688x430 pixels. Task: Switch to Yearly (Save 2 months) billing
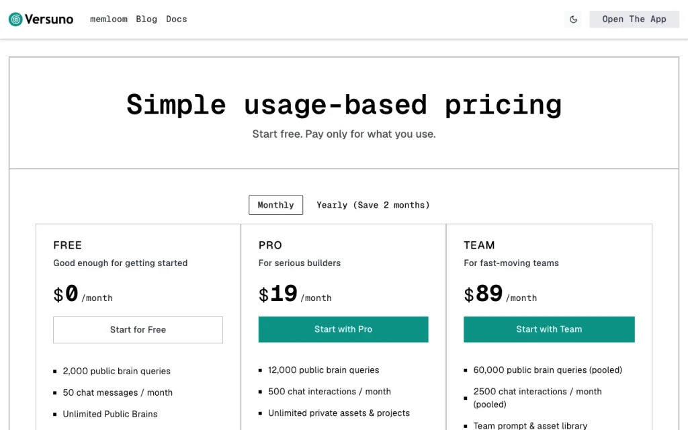click(x=373, y=205)
